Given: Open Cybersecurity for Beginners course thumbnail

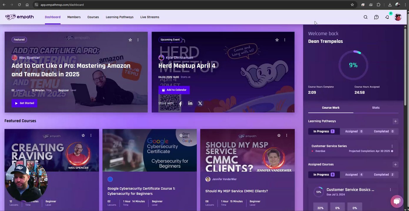Looking at the screenshot, I should (x=150, y=150).
